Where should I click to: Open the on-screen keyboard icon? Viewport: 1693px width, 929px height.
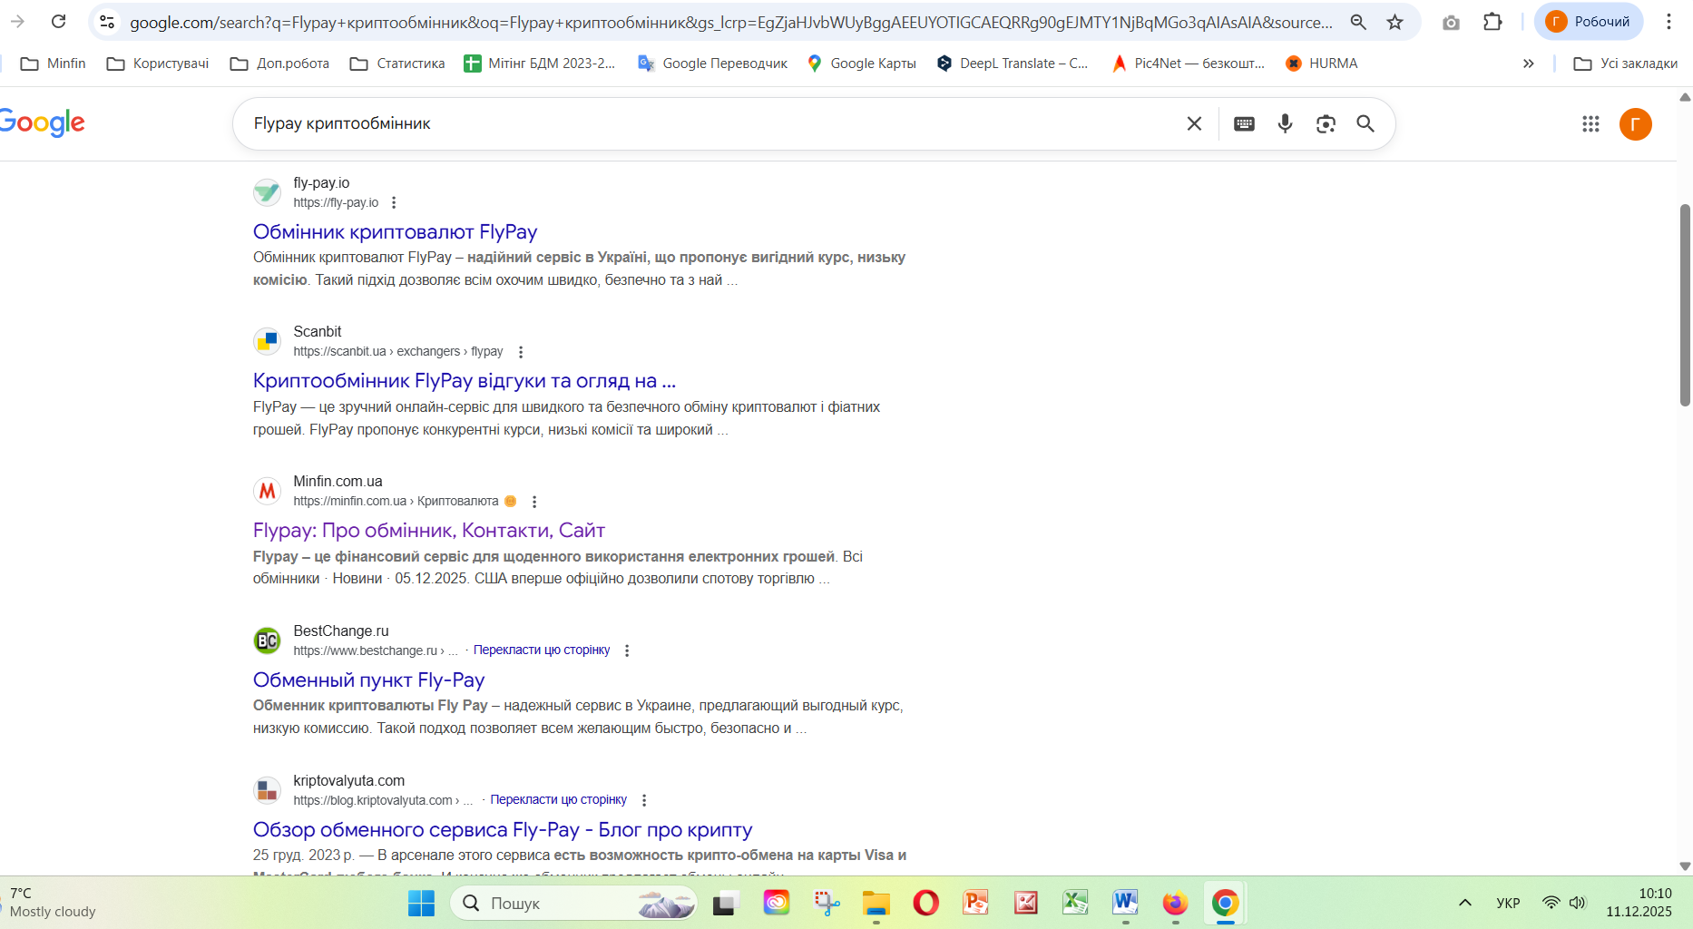click(x=1244, y=123)
